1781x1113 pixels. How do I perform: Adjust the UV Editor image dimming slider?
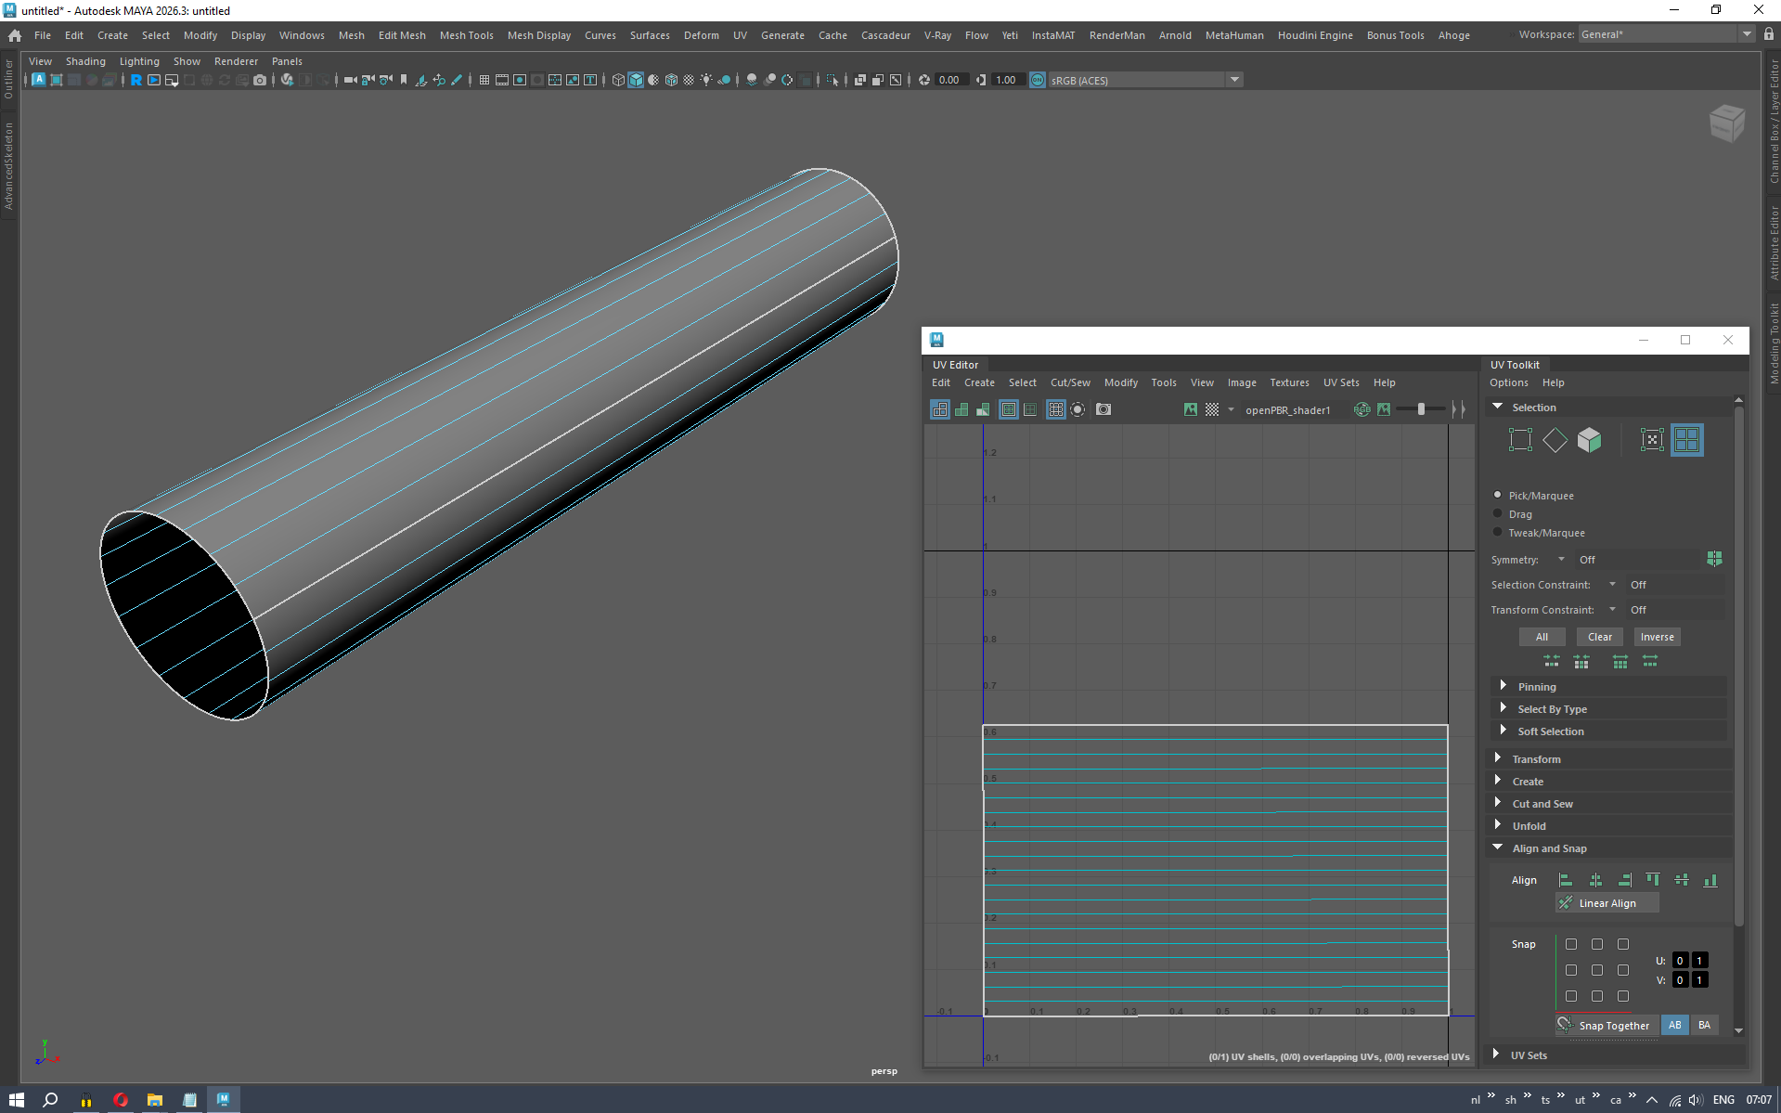pos(1421,409)
